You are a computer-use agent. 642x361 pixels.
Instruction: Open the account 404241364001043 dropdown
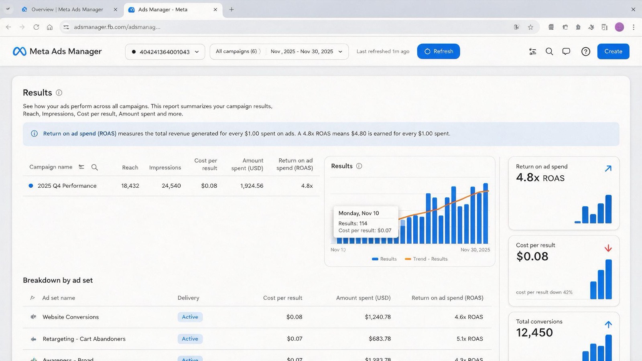pos(165,52)
